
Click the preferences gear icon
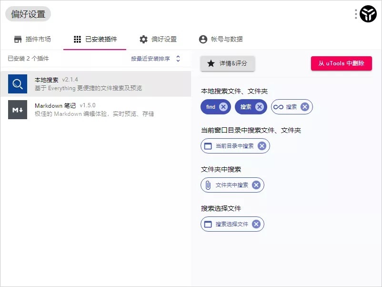click(143, 39)
